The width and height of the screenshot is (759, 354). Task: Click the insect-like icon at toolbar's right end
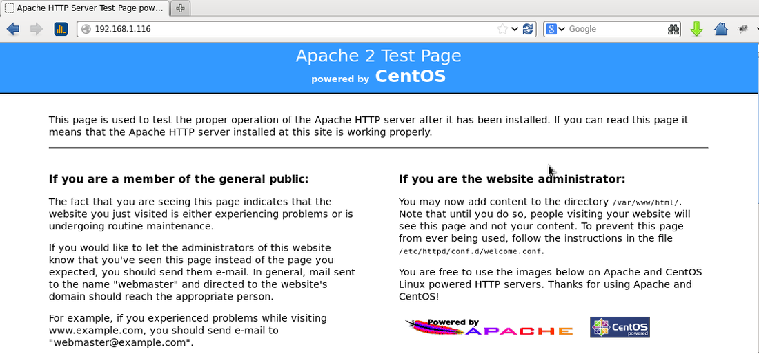(743, 29)
